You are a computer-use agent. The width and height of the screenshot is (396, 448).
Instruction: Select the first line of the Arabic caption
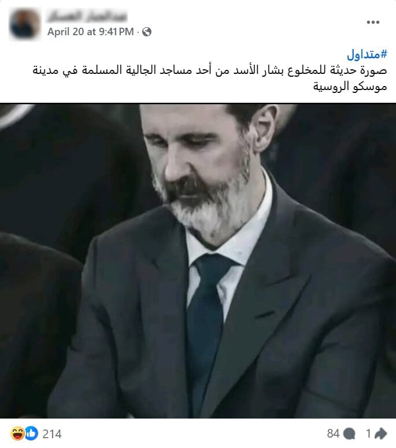[x=210, y=70]
